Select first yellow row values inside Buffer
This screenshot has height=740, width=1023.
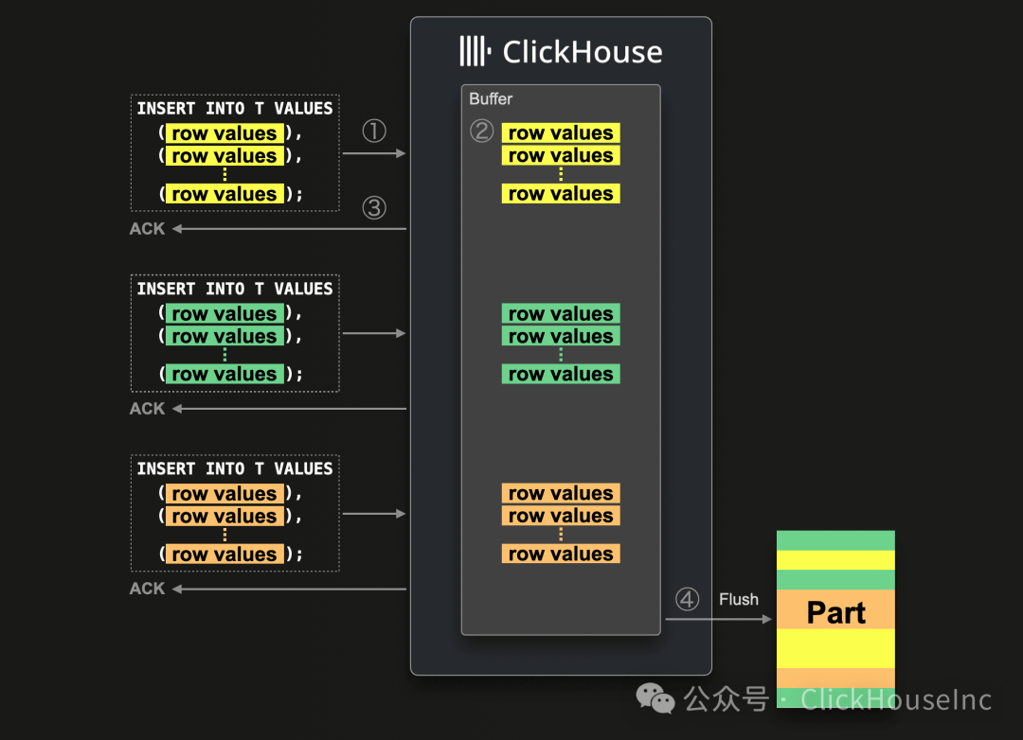561,133
